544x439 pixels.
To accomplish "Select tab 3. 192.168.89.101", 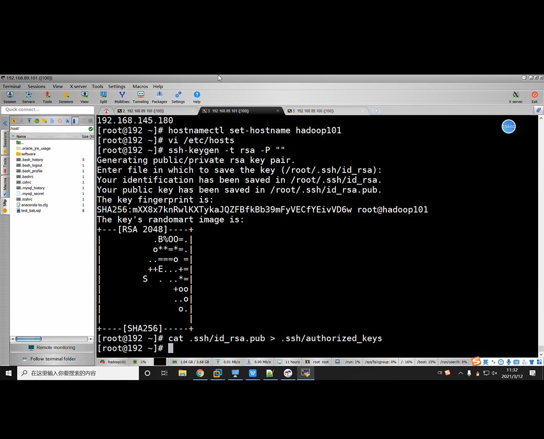I will point(240,111).
